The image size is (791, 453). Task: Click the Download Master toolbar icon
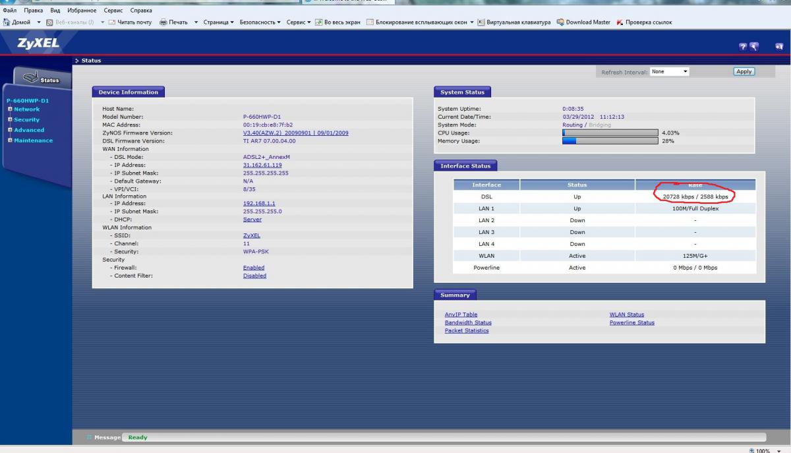(560, 22)
